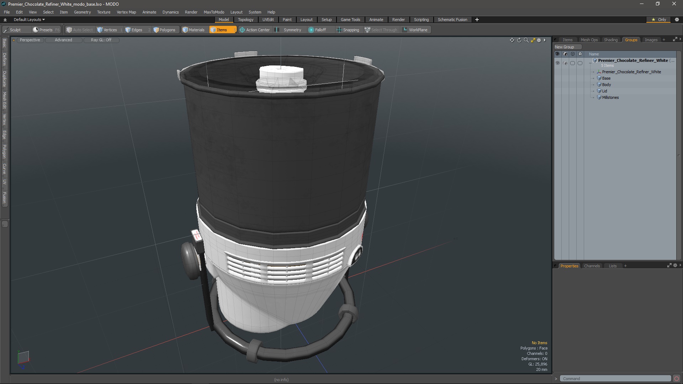The image size is (683, 384).
Task: Open the Geometry menu
Action: [x=82, y=12]
